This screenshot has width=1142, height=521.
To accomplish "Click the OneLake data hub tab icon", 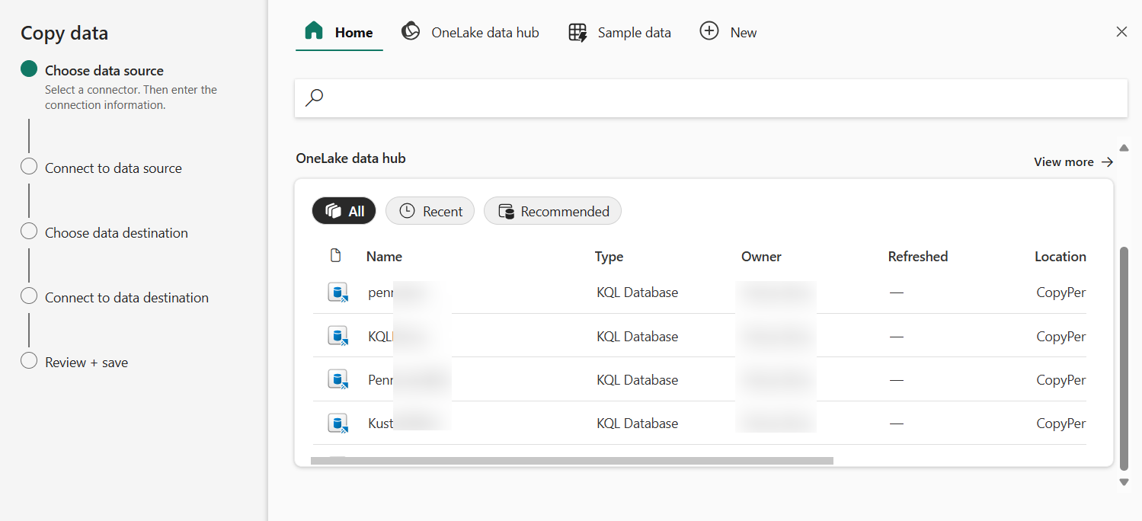I will click(x=411, y=31).
